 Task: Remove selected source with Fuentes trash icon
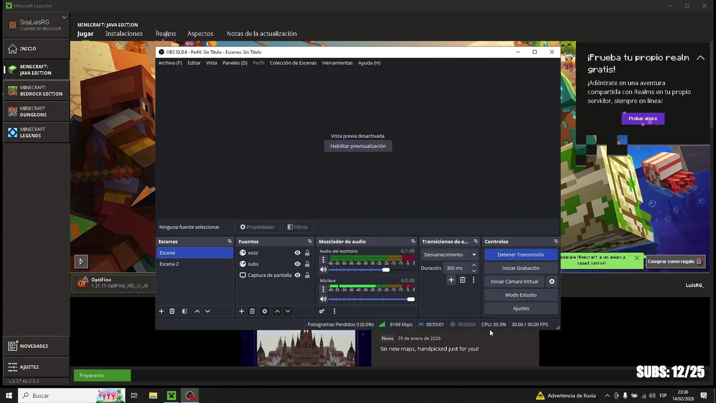[x=252, y=311]
